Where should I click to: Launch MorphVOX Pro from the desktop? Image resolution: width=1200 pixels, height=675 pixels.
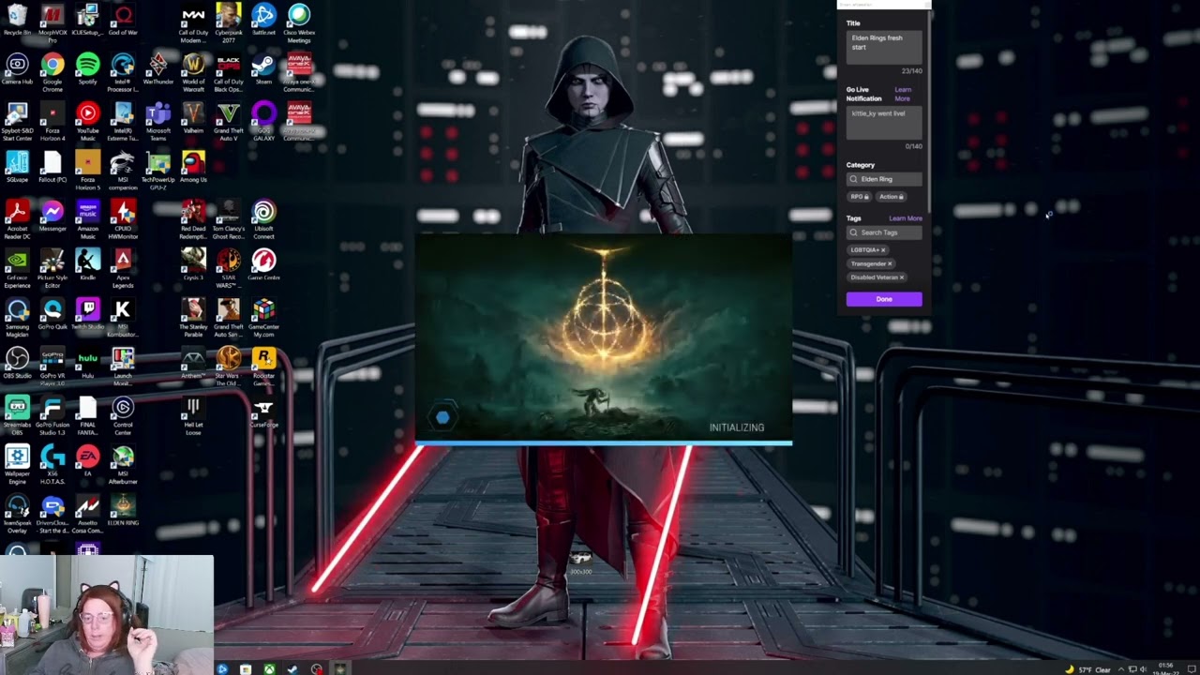pyautogui.click(x=52, y=22)
